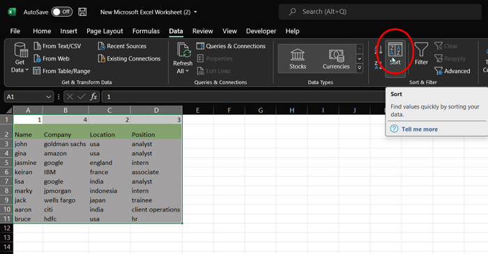Select row 12 header
Image resolution: width=488 pixels, height=254 pixels.
click(6, 228)
